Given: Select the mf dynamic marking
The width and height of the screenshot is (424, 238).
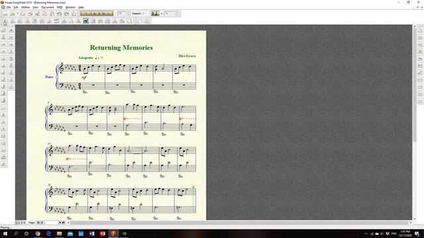Looking at the screenshot, I should 84,77.
